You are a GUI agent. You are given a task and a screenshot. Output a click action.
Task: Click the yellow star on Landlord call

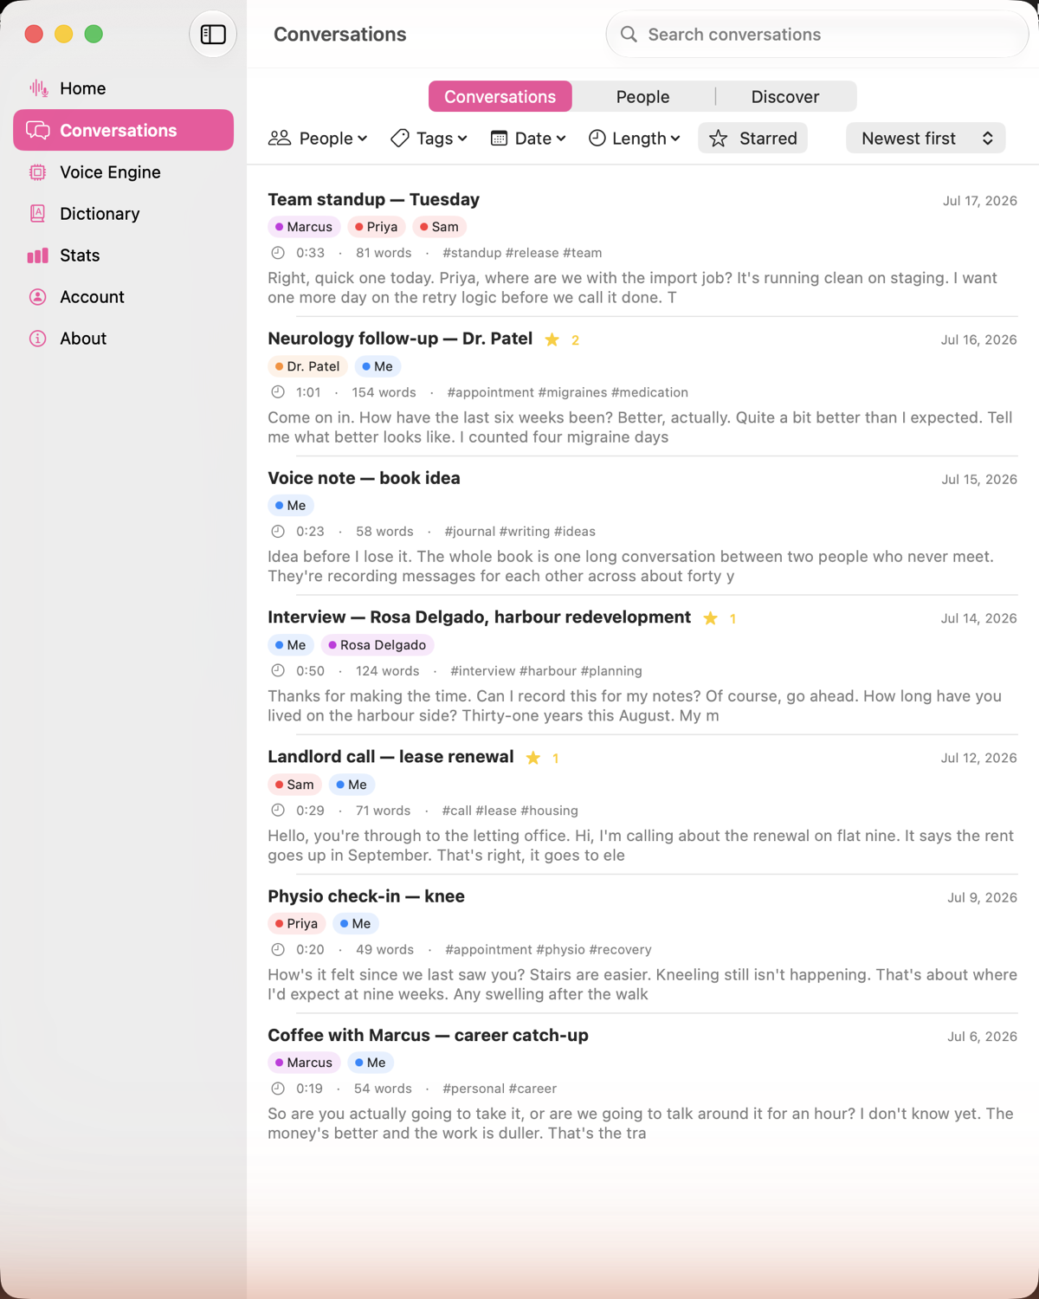533,759
